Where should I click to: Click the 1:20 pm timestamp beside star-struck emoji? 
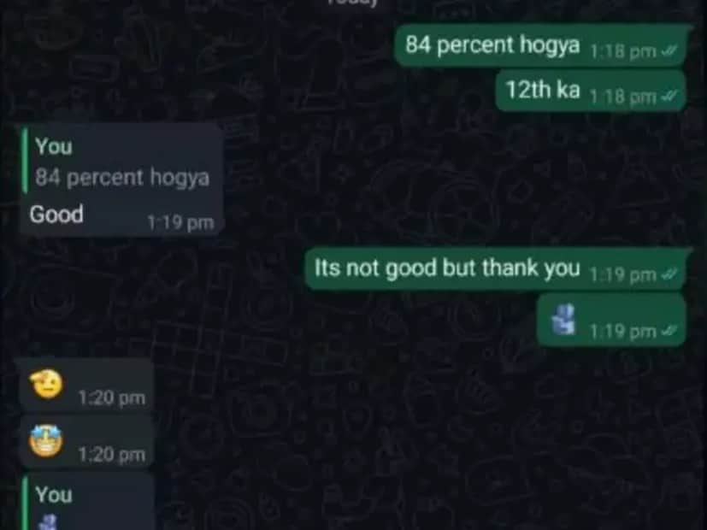click(x=112, y=454)
